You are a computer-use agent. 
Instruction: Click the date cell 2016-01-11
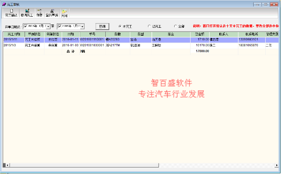70,39
